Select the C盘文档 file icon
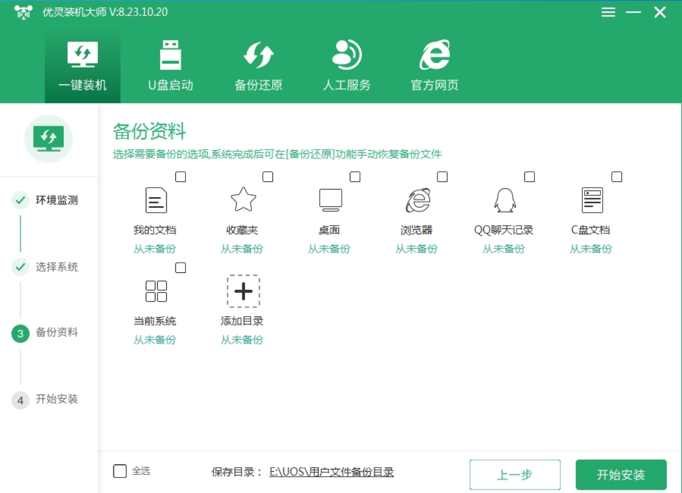 [x=592, y=200]
